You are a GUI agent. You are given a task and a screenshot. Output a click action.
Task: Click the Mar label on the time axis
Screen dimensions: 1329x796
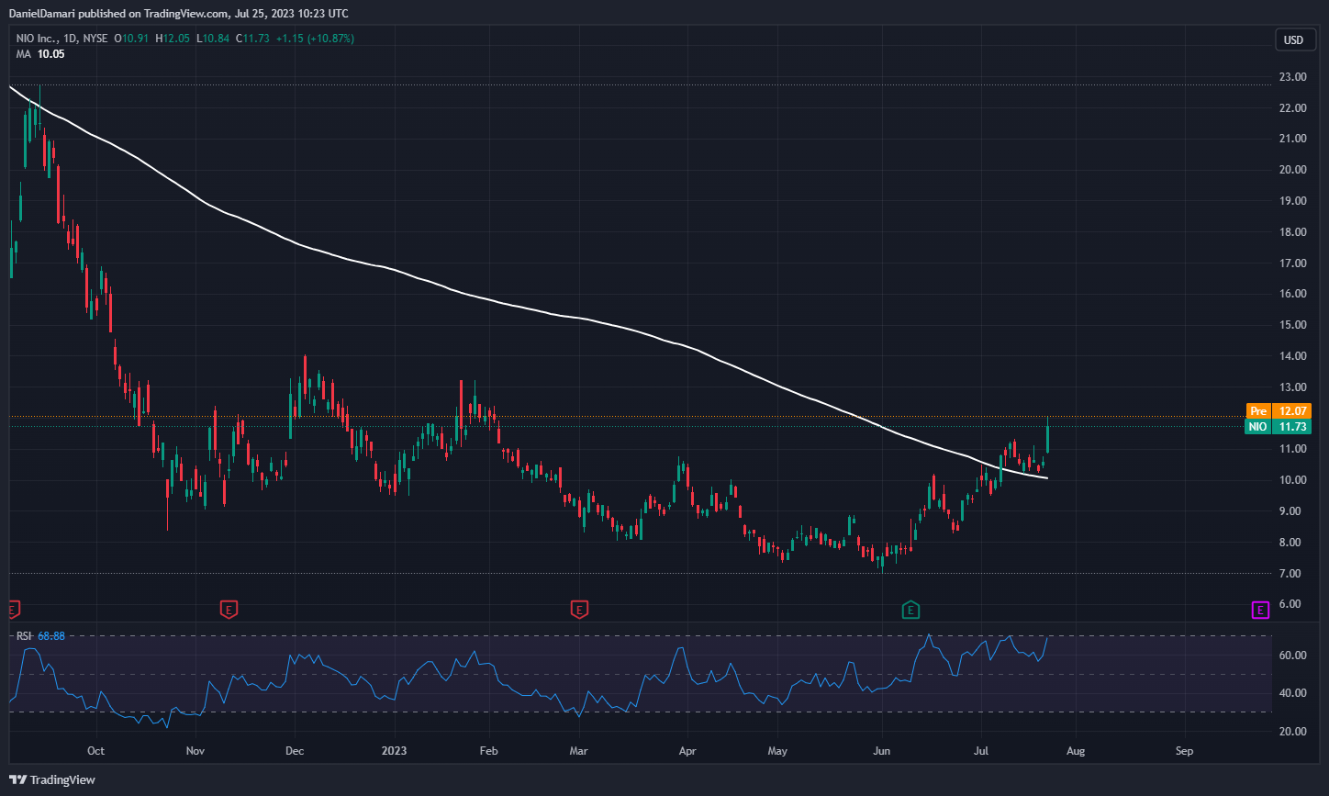pyautogui.click(x=578, y=751)
